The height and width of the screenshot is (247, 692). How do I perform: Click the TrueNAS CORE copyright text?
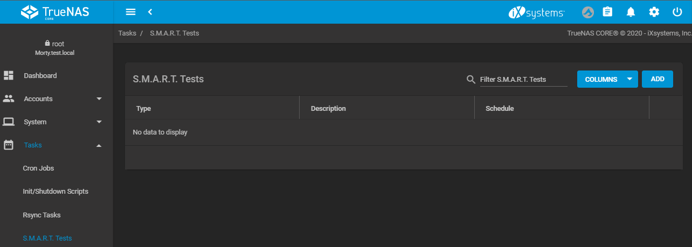click(x=629, y=33)
